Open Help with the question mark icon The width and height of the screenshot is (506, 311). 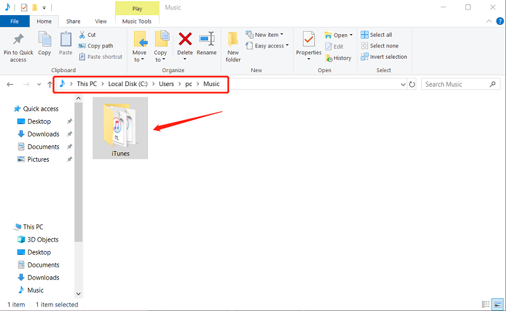click(x=500, y=21)
